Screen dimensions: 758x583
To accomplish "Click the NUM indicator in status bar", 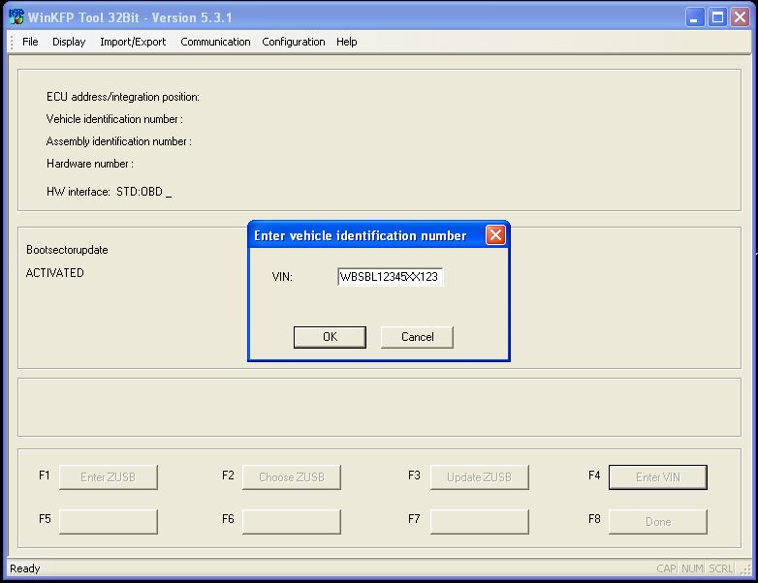I will [x=692, y=568].
